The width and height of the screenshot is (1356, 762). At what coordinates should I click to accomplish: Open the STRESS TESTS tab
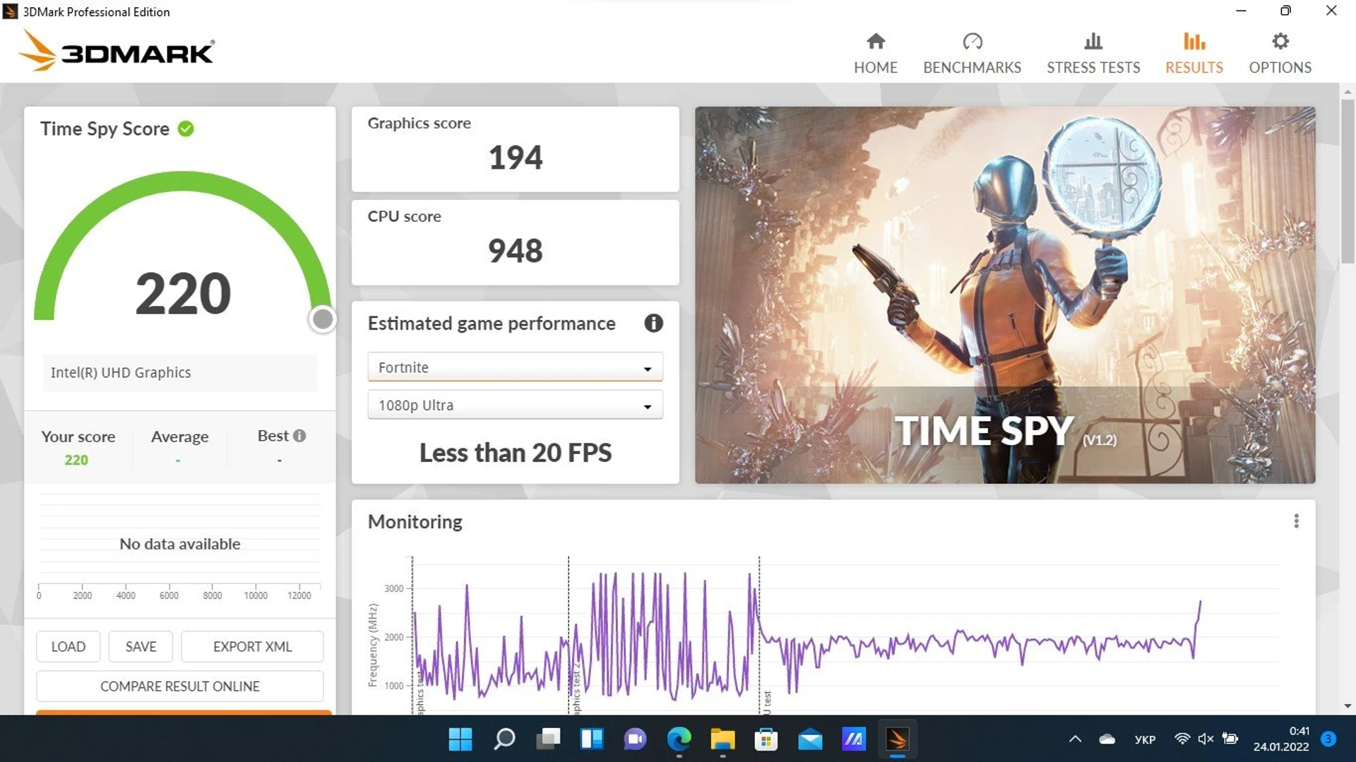(1093, 54)
